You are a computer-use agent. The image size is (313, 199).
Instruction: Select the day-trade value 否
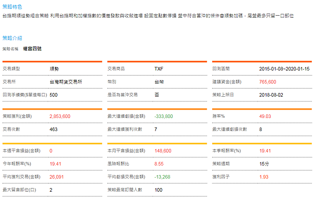click(157, 95)
